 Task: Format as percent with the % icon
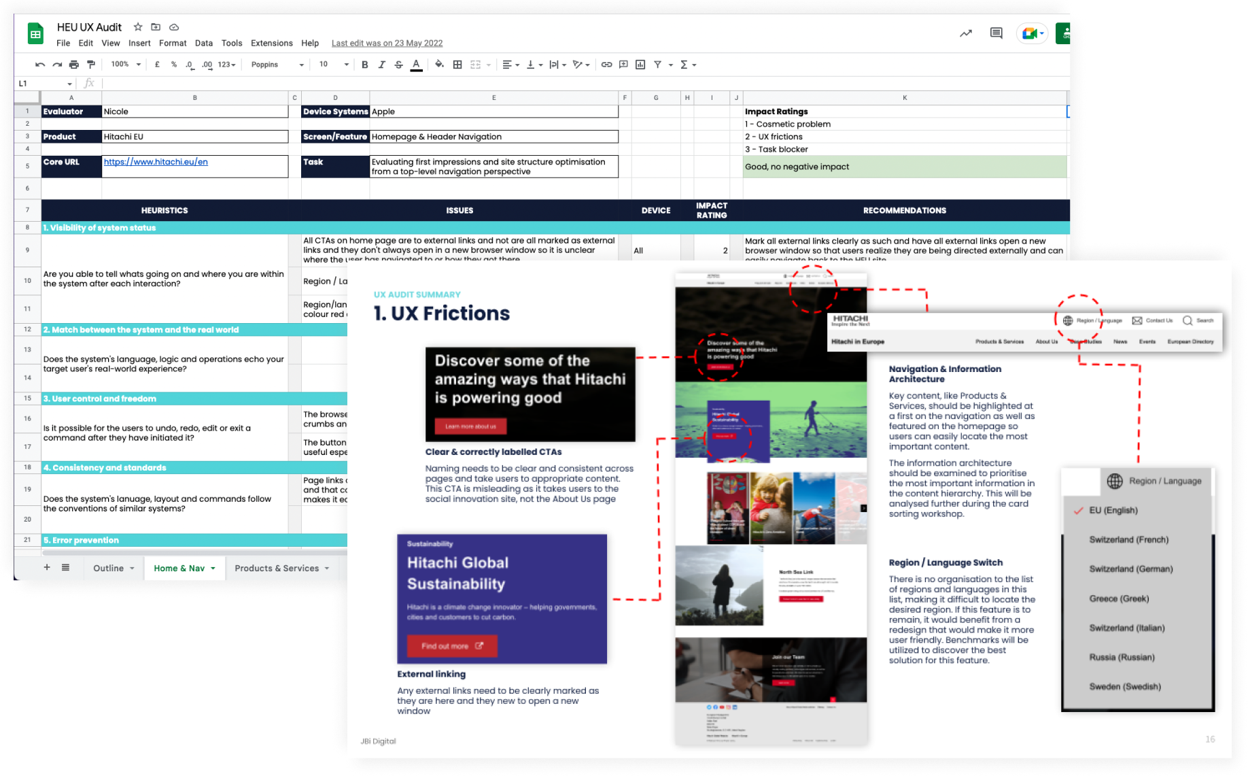coord(174,65)
